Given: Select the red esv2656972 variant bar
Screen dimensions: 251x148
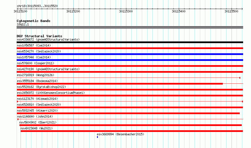Looking at the screenshot, I should coord(130,96).
